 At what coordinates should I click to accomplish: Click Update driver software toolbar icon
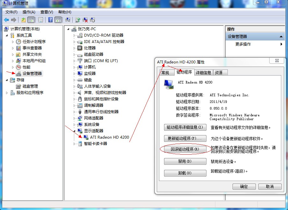click(x=77, y=20)
